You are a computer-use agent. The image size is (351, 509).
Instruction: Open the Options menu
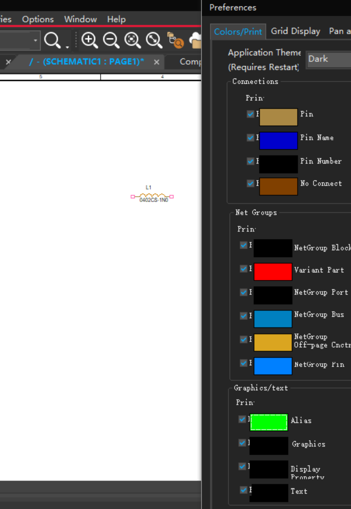coord(38,19)
